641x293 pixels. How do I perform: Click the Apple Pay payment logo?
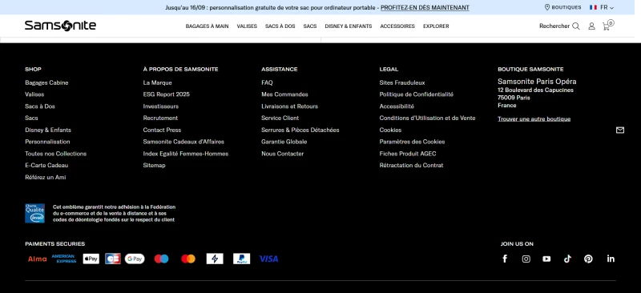91,259
